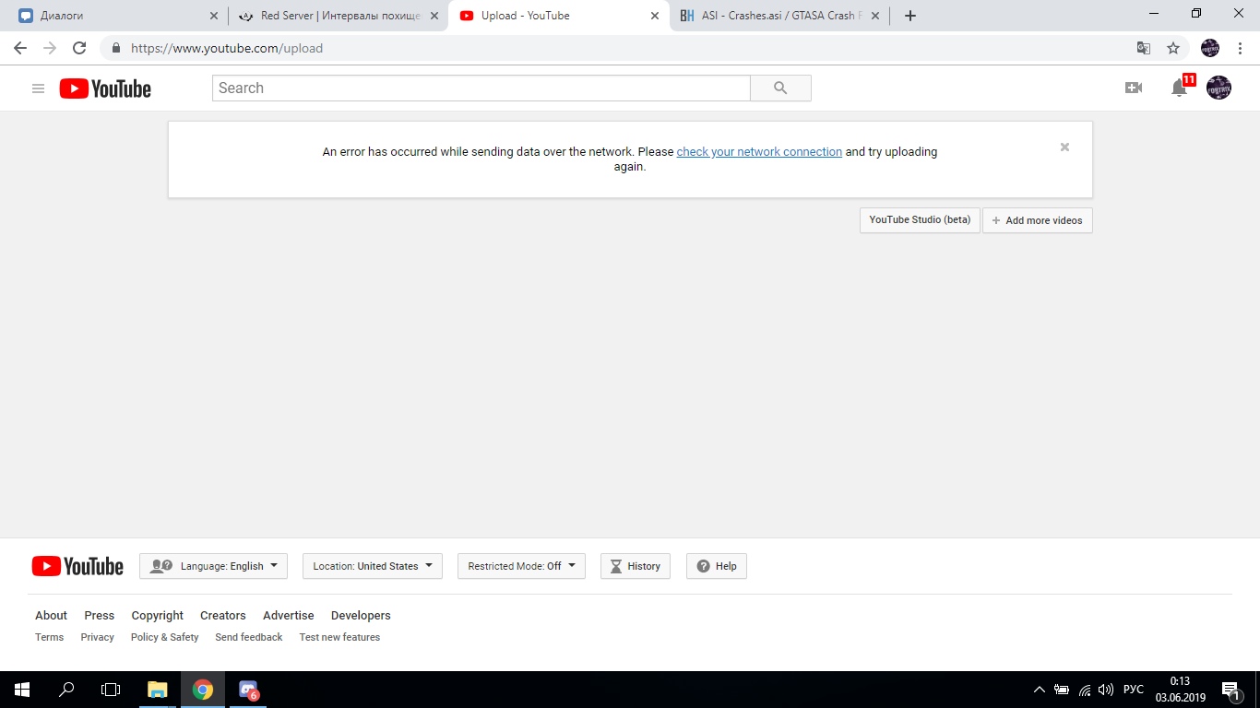The width and height of the screenshot is (1260, 708).
Task: Open the Windows action center notifications
Action: 1230,690
